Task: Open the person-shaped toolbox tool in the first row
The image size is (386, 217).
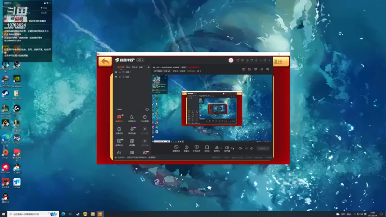Action: (x=132, y=118)
